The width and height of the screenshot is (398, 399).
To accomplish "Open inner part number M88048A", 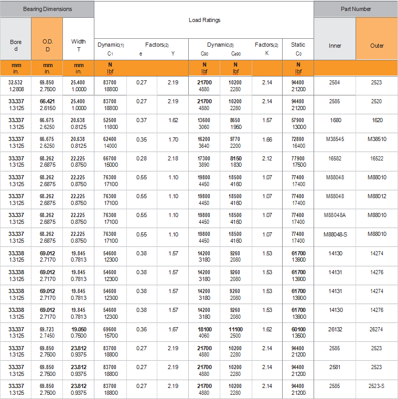I will click(x=335, y=215).
